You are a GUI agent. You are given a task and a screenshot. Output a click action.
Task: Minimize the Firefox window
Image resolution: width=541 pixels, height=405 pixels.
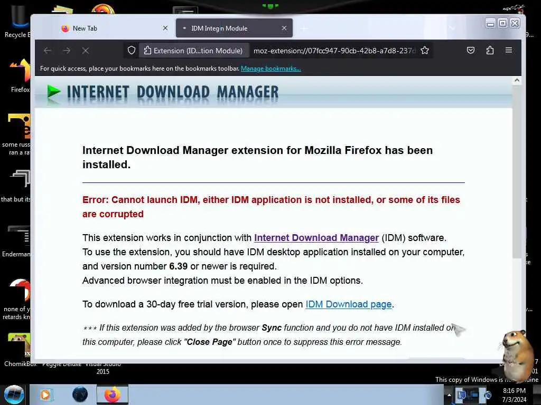coord(490,23)
